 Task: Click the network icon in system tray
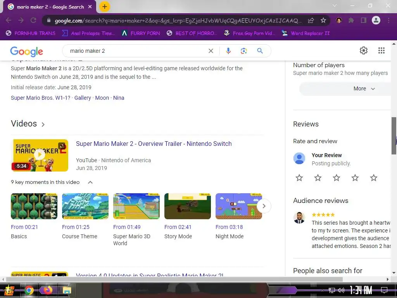[332, 290]
